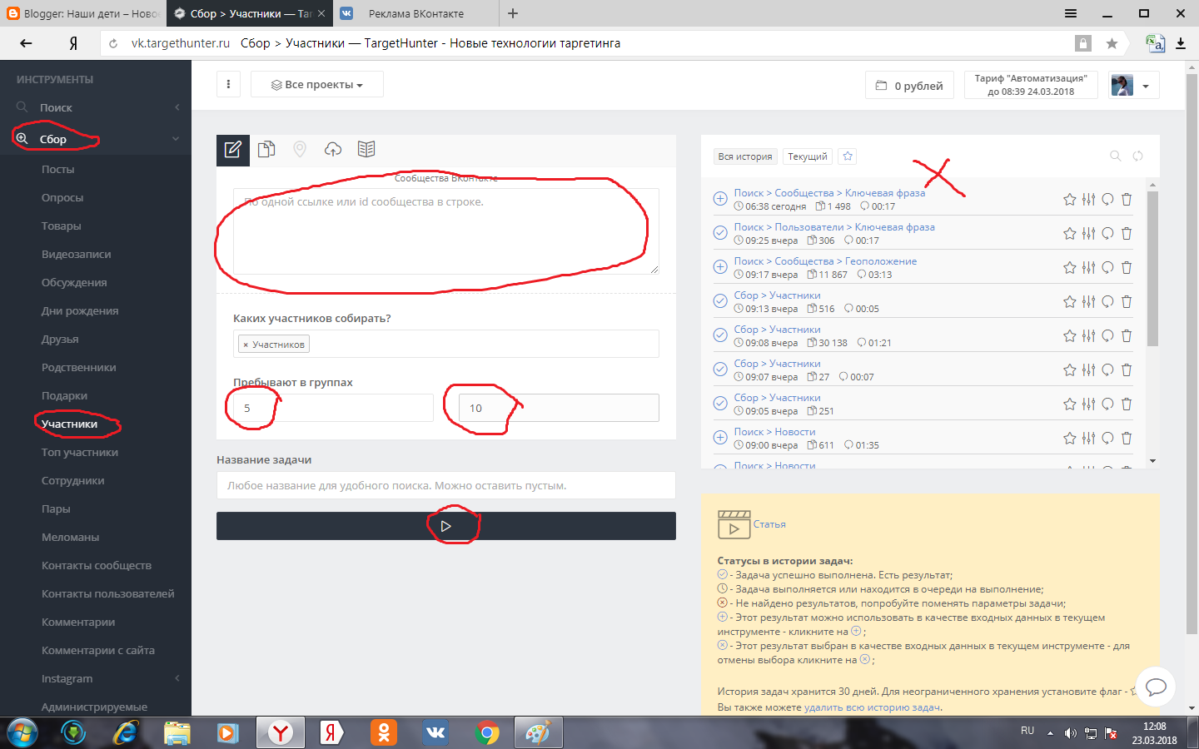This screenshot has width=1199, height=749.
Task: Toggle status circle of 09:07 Участники task
Action: click(720, 370)
